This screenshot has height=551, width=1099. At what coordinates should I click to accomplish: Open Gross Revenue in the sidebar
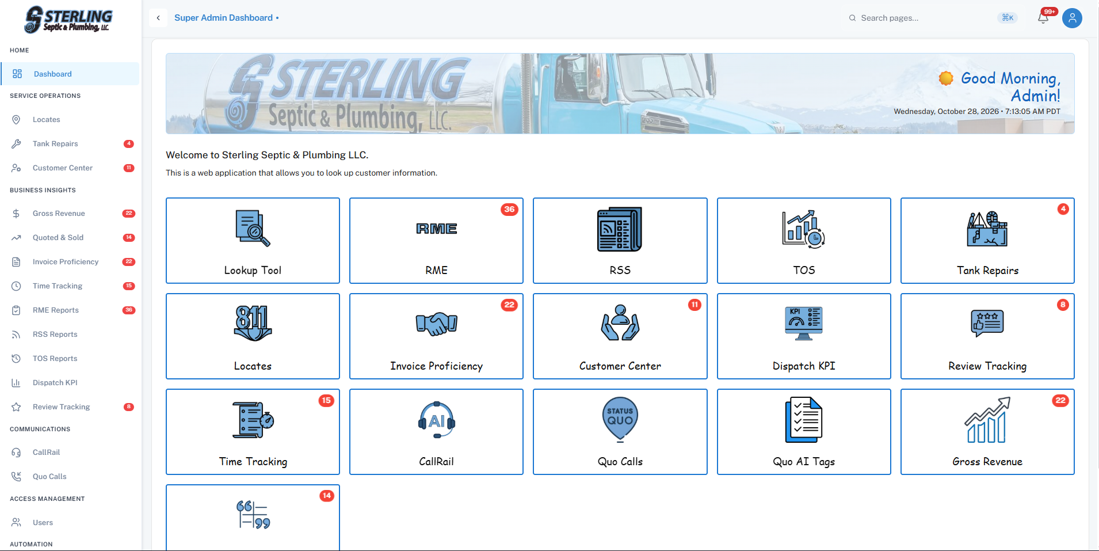[70, 214]
